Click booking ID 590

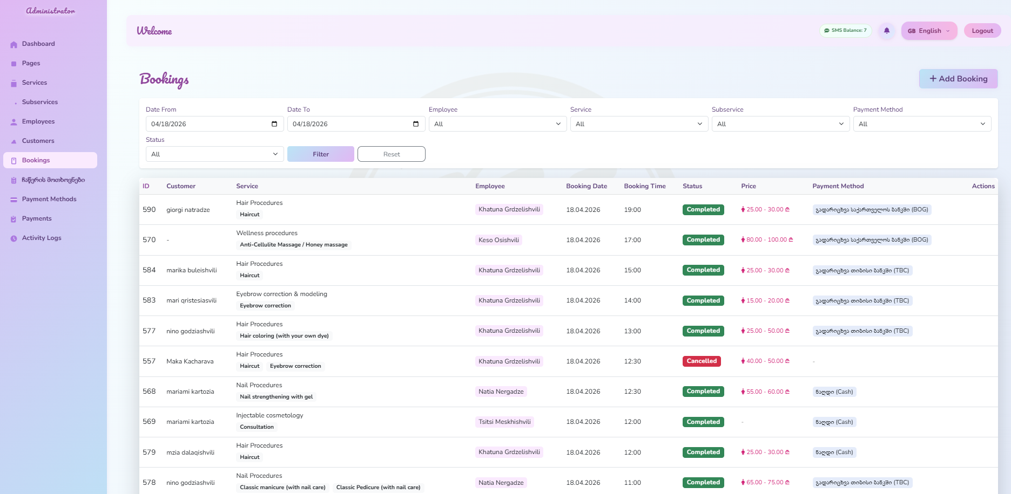[x=149, y=210]
